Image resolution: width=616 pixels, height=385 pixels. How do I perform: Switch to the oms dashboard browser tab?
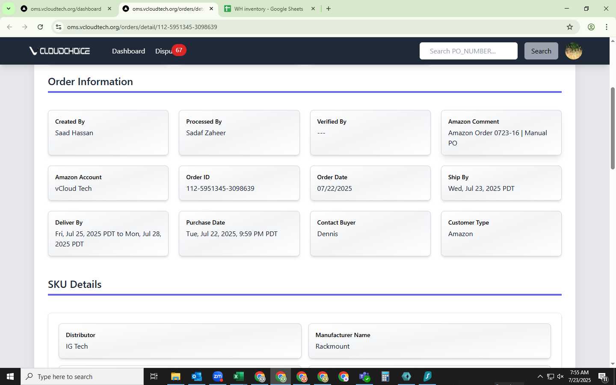(x=66, y=9)
